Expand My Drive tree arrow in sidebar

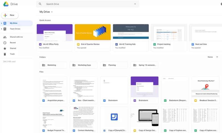tap(2, 23)
